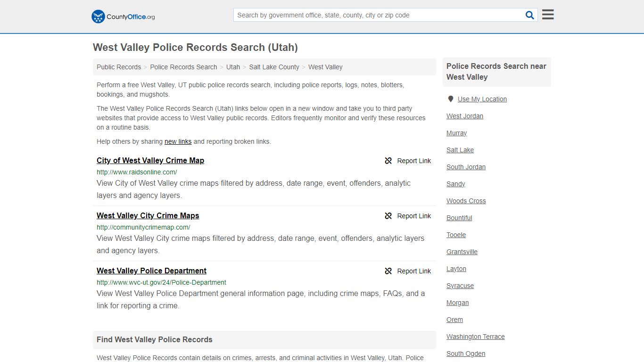Select Woods Cross nearby city

[x=466, y=201]
